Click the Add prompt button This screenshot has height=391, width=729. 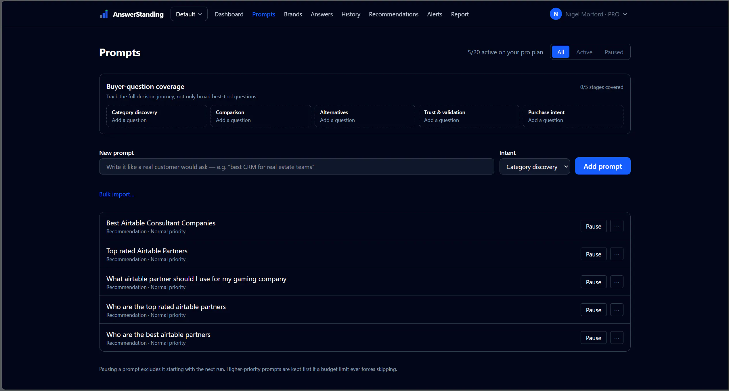pos(603,166)
